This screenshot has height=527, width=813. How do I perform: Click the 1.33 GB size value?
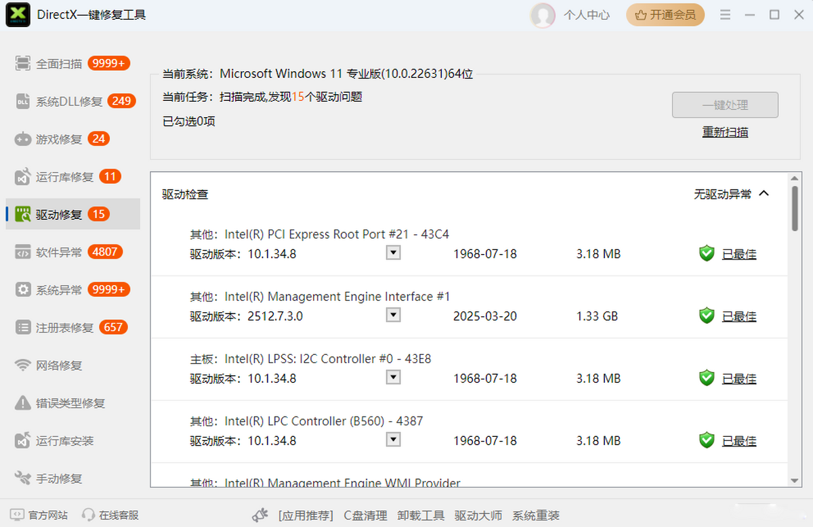(x=597, y=316)
